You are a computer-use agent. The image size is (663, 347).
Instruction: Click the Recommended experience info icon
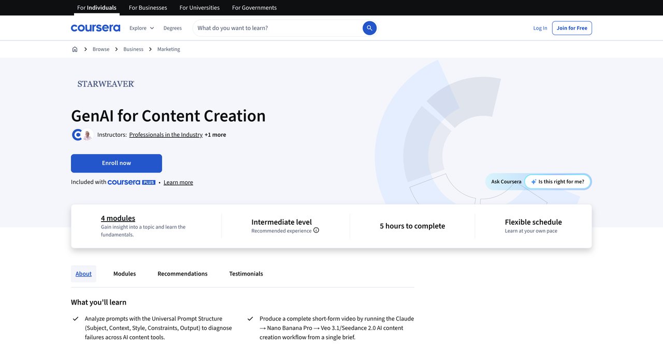point(316,230)
